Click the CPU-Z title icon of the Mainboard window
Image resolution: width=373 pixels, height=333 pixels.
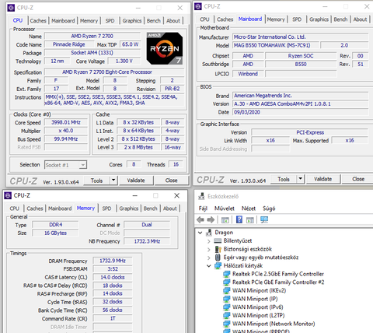pos(198,6)
